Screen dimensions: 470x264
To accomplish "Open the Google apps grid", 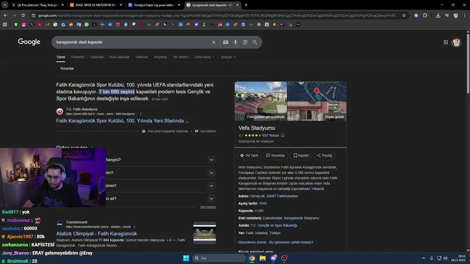I will (x=446, y=42).
